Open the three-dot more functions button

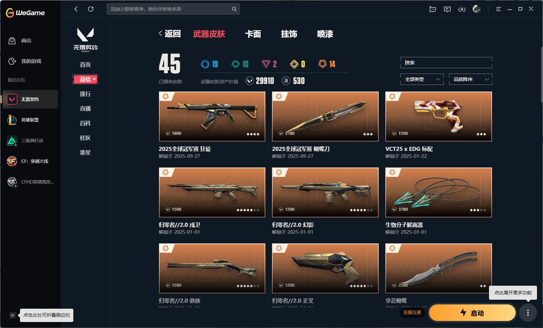(x=528, y=312)
